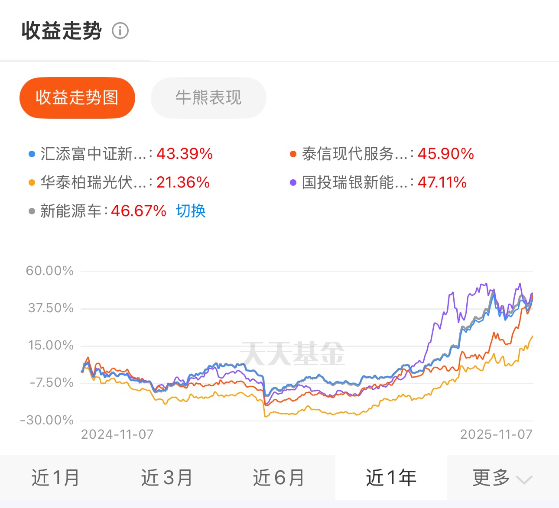Select the 近1年 time range tab
Image resolution: width=559 pixels, height=508 pixels.
point(391,478)
